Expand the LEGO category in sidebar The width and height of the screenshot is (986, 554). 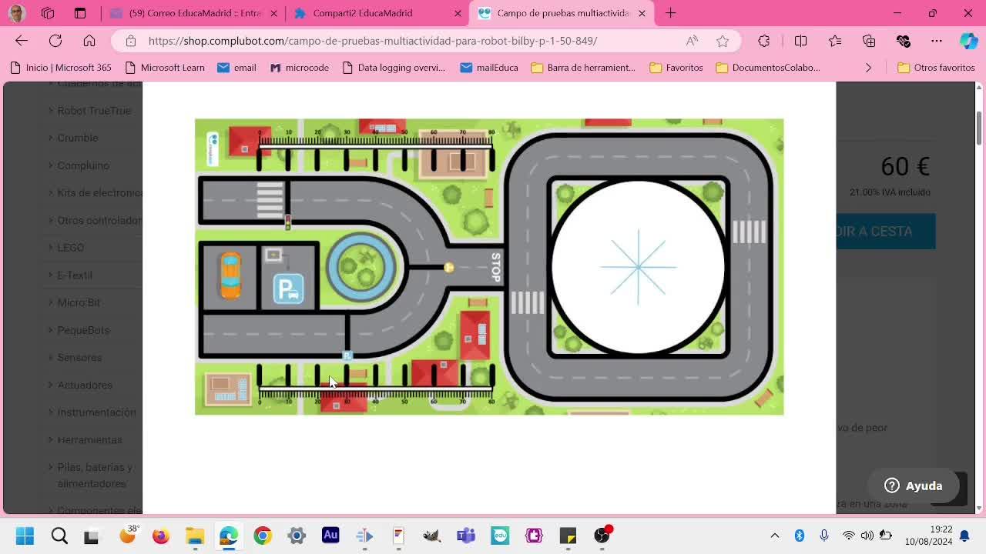(70, 248)
